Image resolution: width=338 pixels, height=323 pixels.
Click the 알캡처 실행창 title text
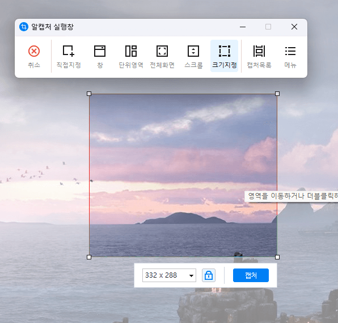point(52,27)
